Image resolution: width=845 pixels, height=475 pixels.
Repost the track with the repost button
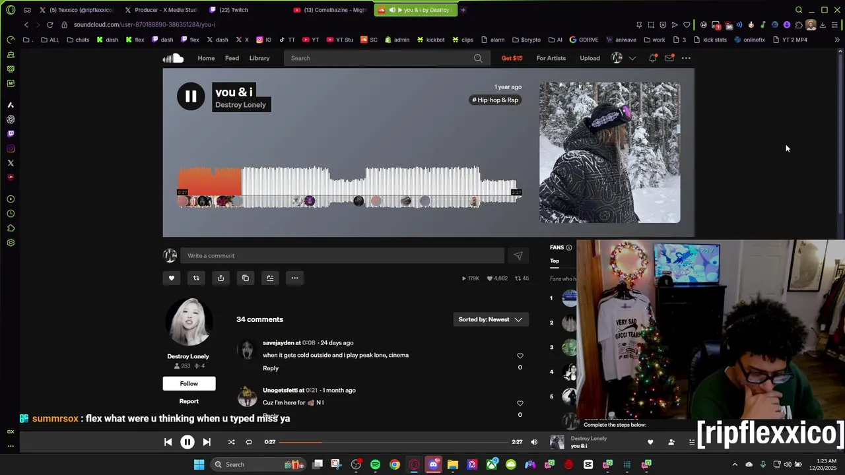pyautogui.click(x=196, y=278)
